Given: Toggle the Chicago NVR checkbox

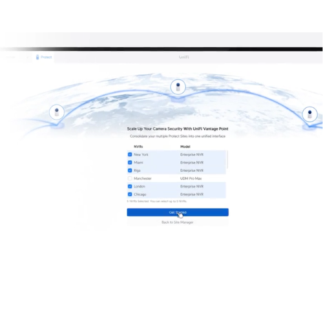Looking at the screenshot, I should click(x=130, y=194).
